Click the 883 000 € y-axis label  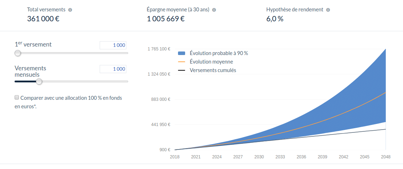(161, 99)
